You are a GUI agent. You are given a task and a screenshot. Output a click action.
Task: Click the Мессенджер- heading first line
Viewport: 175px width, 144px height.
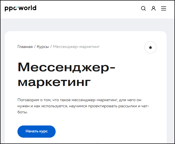point(67,67)
